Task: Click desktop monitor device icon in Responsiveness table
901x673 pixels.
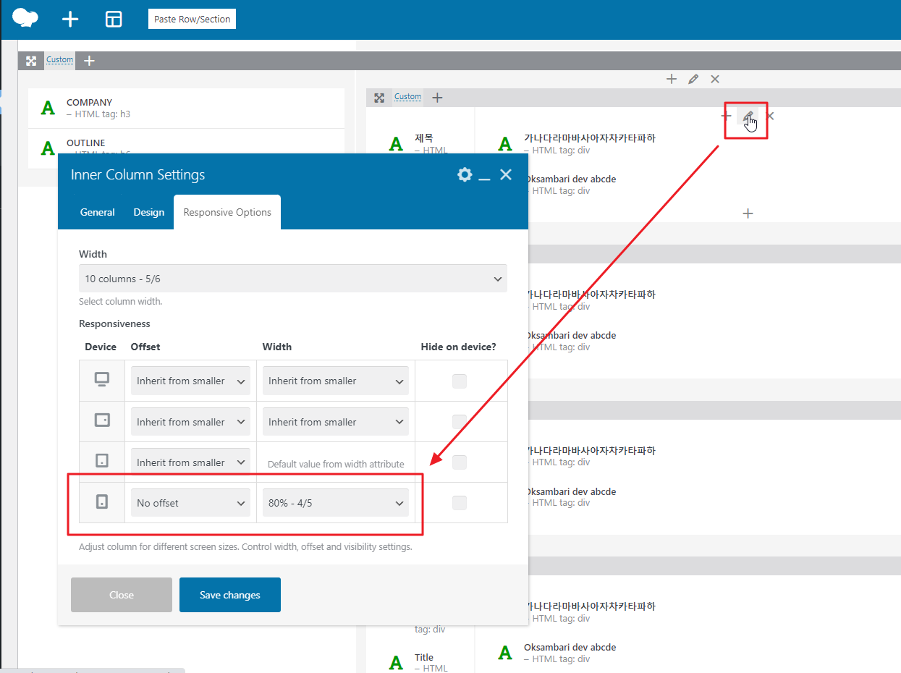Action: [x=102, y=381]
